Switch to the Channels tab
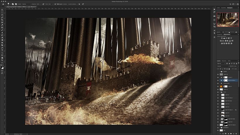 (224, 61)
